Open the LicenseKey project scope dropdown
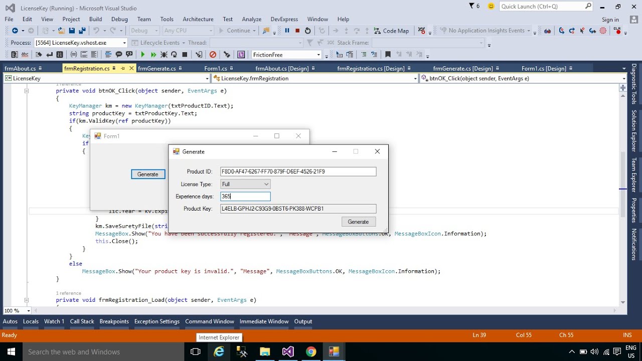This screenshot has height=361, width=642. click(x=207, y=78)
